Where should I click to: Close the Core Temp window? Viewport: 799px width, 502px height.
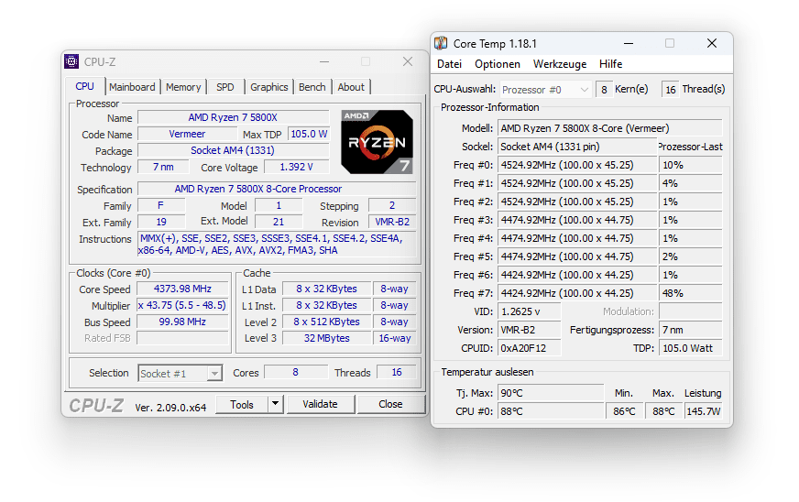[712, 44]
